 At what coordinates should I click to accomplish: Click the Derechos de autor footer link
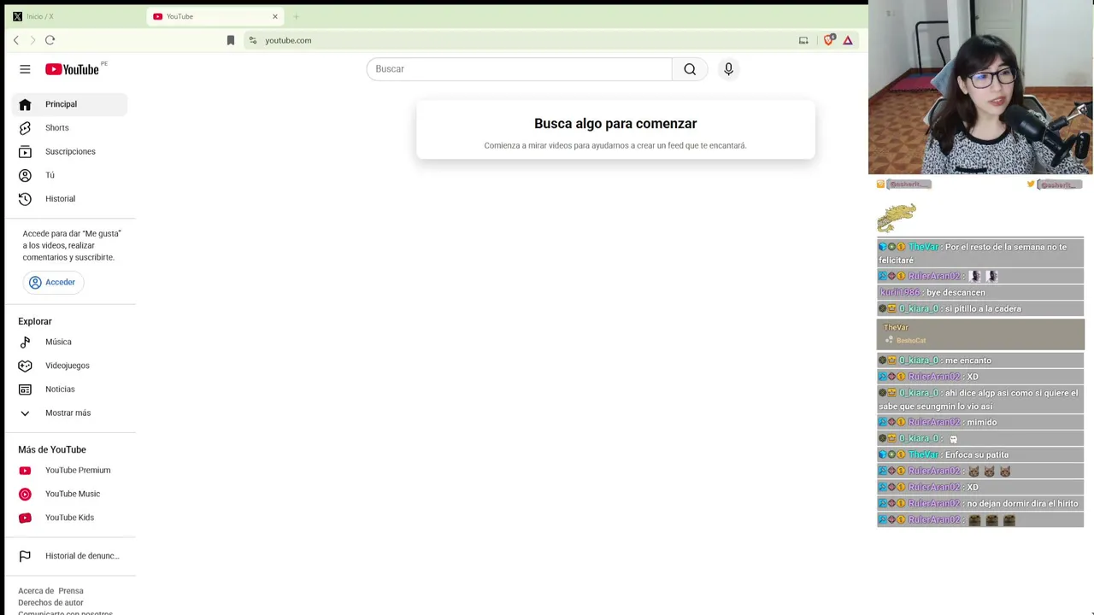point(50,603)
